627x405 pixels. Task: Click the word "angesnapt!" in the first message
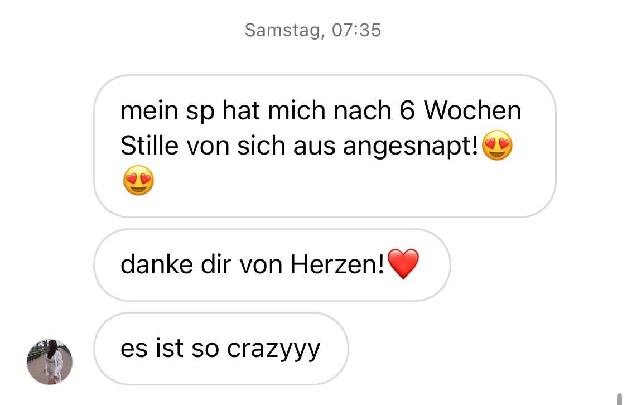pyautogui.click(x=411, y=146)
